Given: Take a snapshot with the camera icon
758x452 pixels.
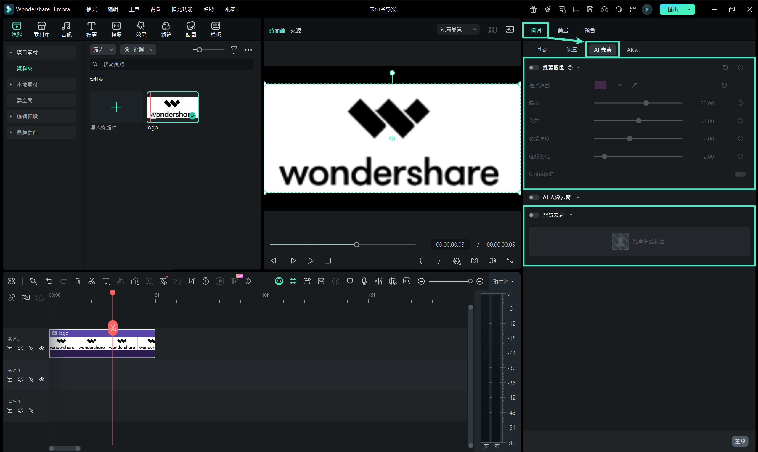Looking at the screenshot, I should (474, 261).
